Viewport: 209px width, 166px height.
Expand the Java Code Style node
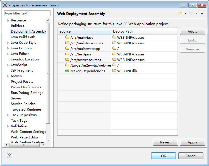pos(8,43)
